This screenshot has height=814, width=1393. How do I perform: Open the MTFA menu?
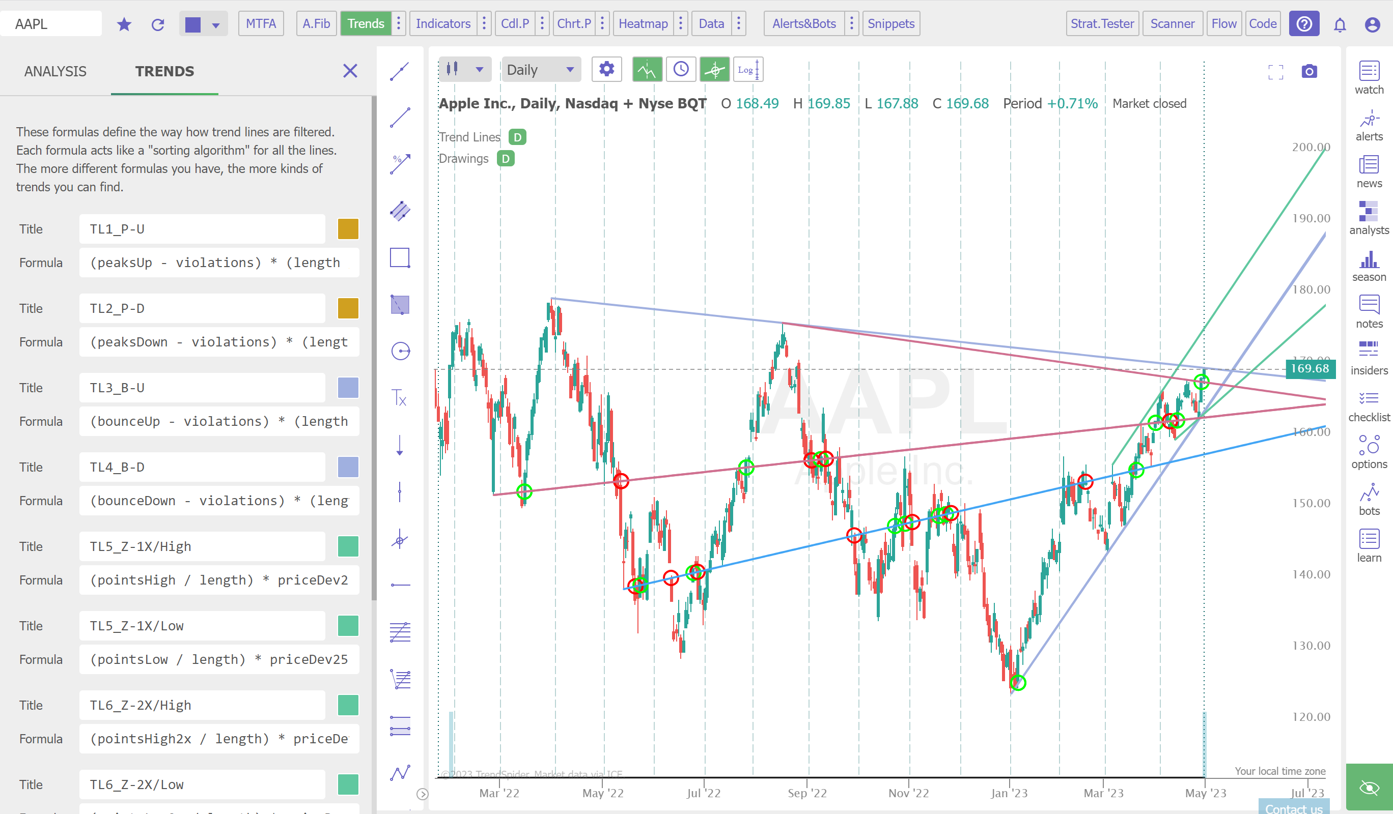pos(261,24)
